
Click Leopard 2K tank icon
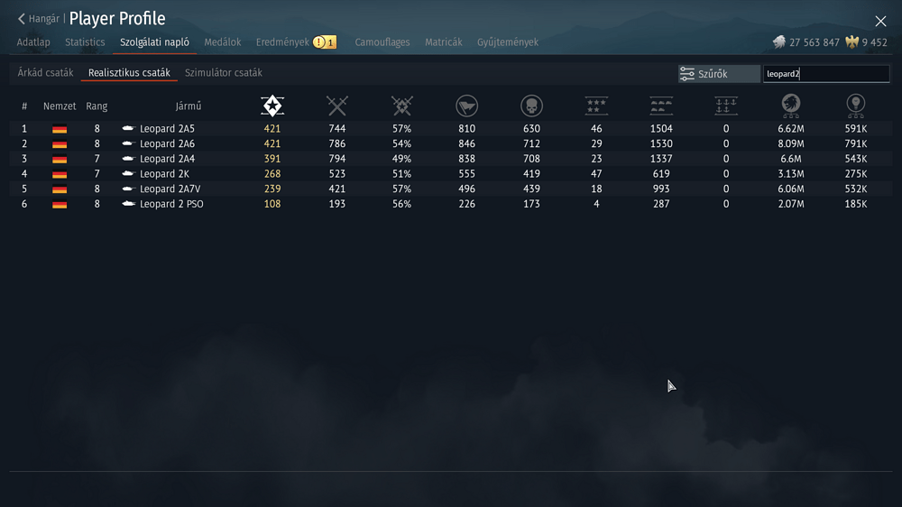[x=128, y=173]
